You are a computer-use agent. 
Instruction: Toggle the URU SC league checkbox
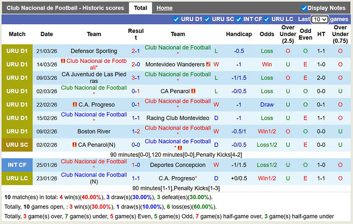pyautogui.click(x=207, y=19)
